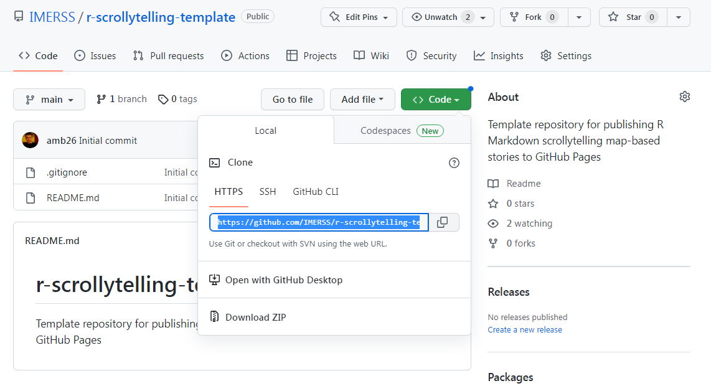
Task: Select the Code repository tab
Action: click(38, 56)
